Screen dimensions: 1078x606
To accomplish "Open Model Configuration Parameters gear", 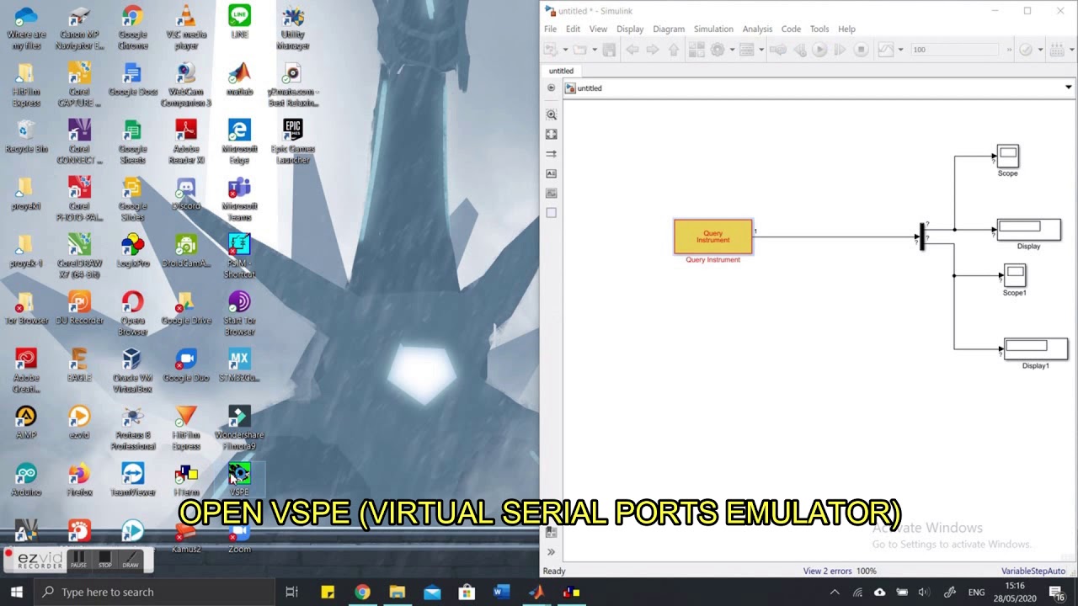I will (x=718, y=50).
